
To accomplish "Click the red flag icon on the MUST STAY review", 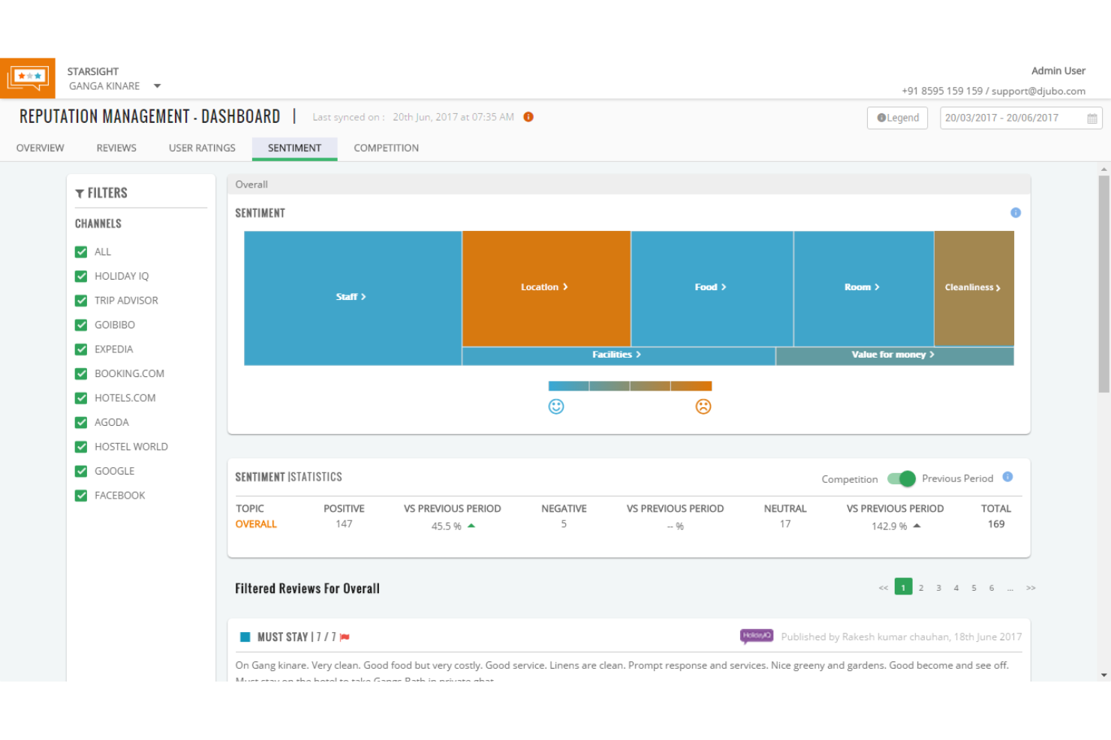I will 345,637.
